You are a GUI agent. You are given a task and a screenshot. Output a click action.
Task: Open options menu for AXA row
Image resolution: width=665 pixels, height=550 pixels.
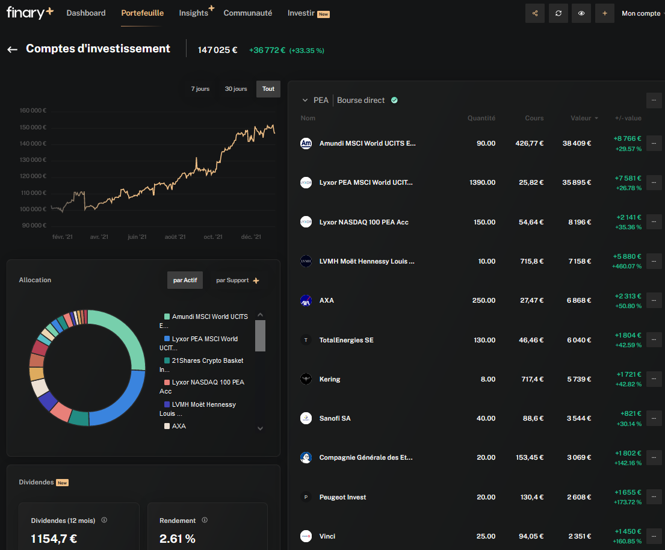[654, 300]
